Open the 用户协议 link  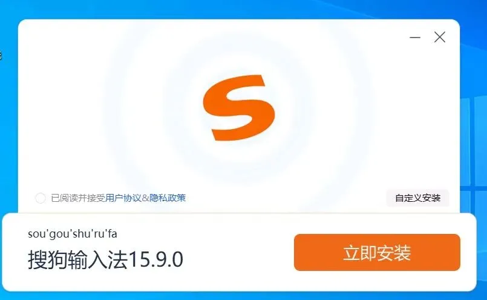pos(123,198)
